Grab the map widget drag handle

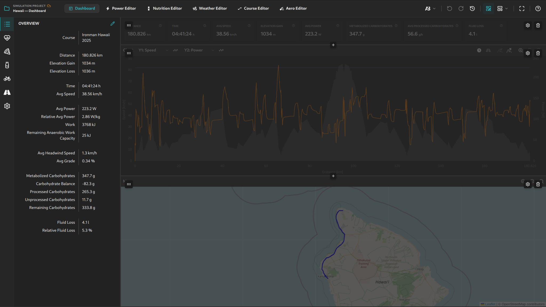(129, 184)
